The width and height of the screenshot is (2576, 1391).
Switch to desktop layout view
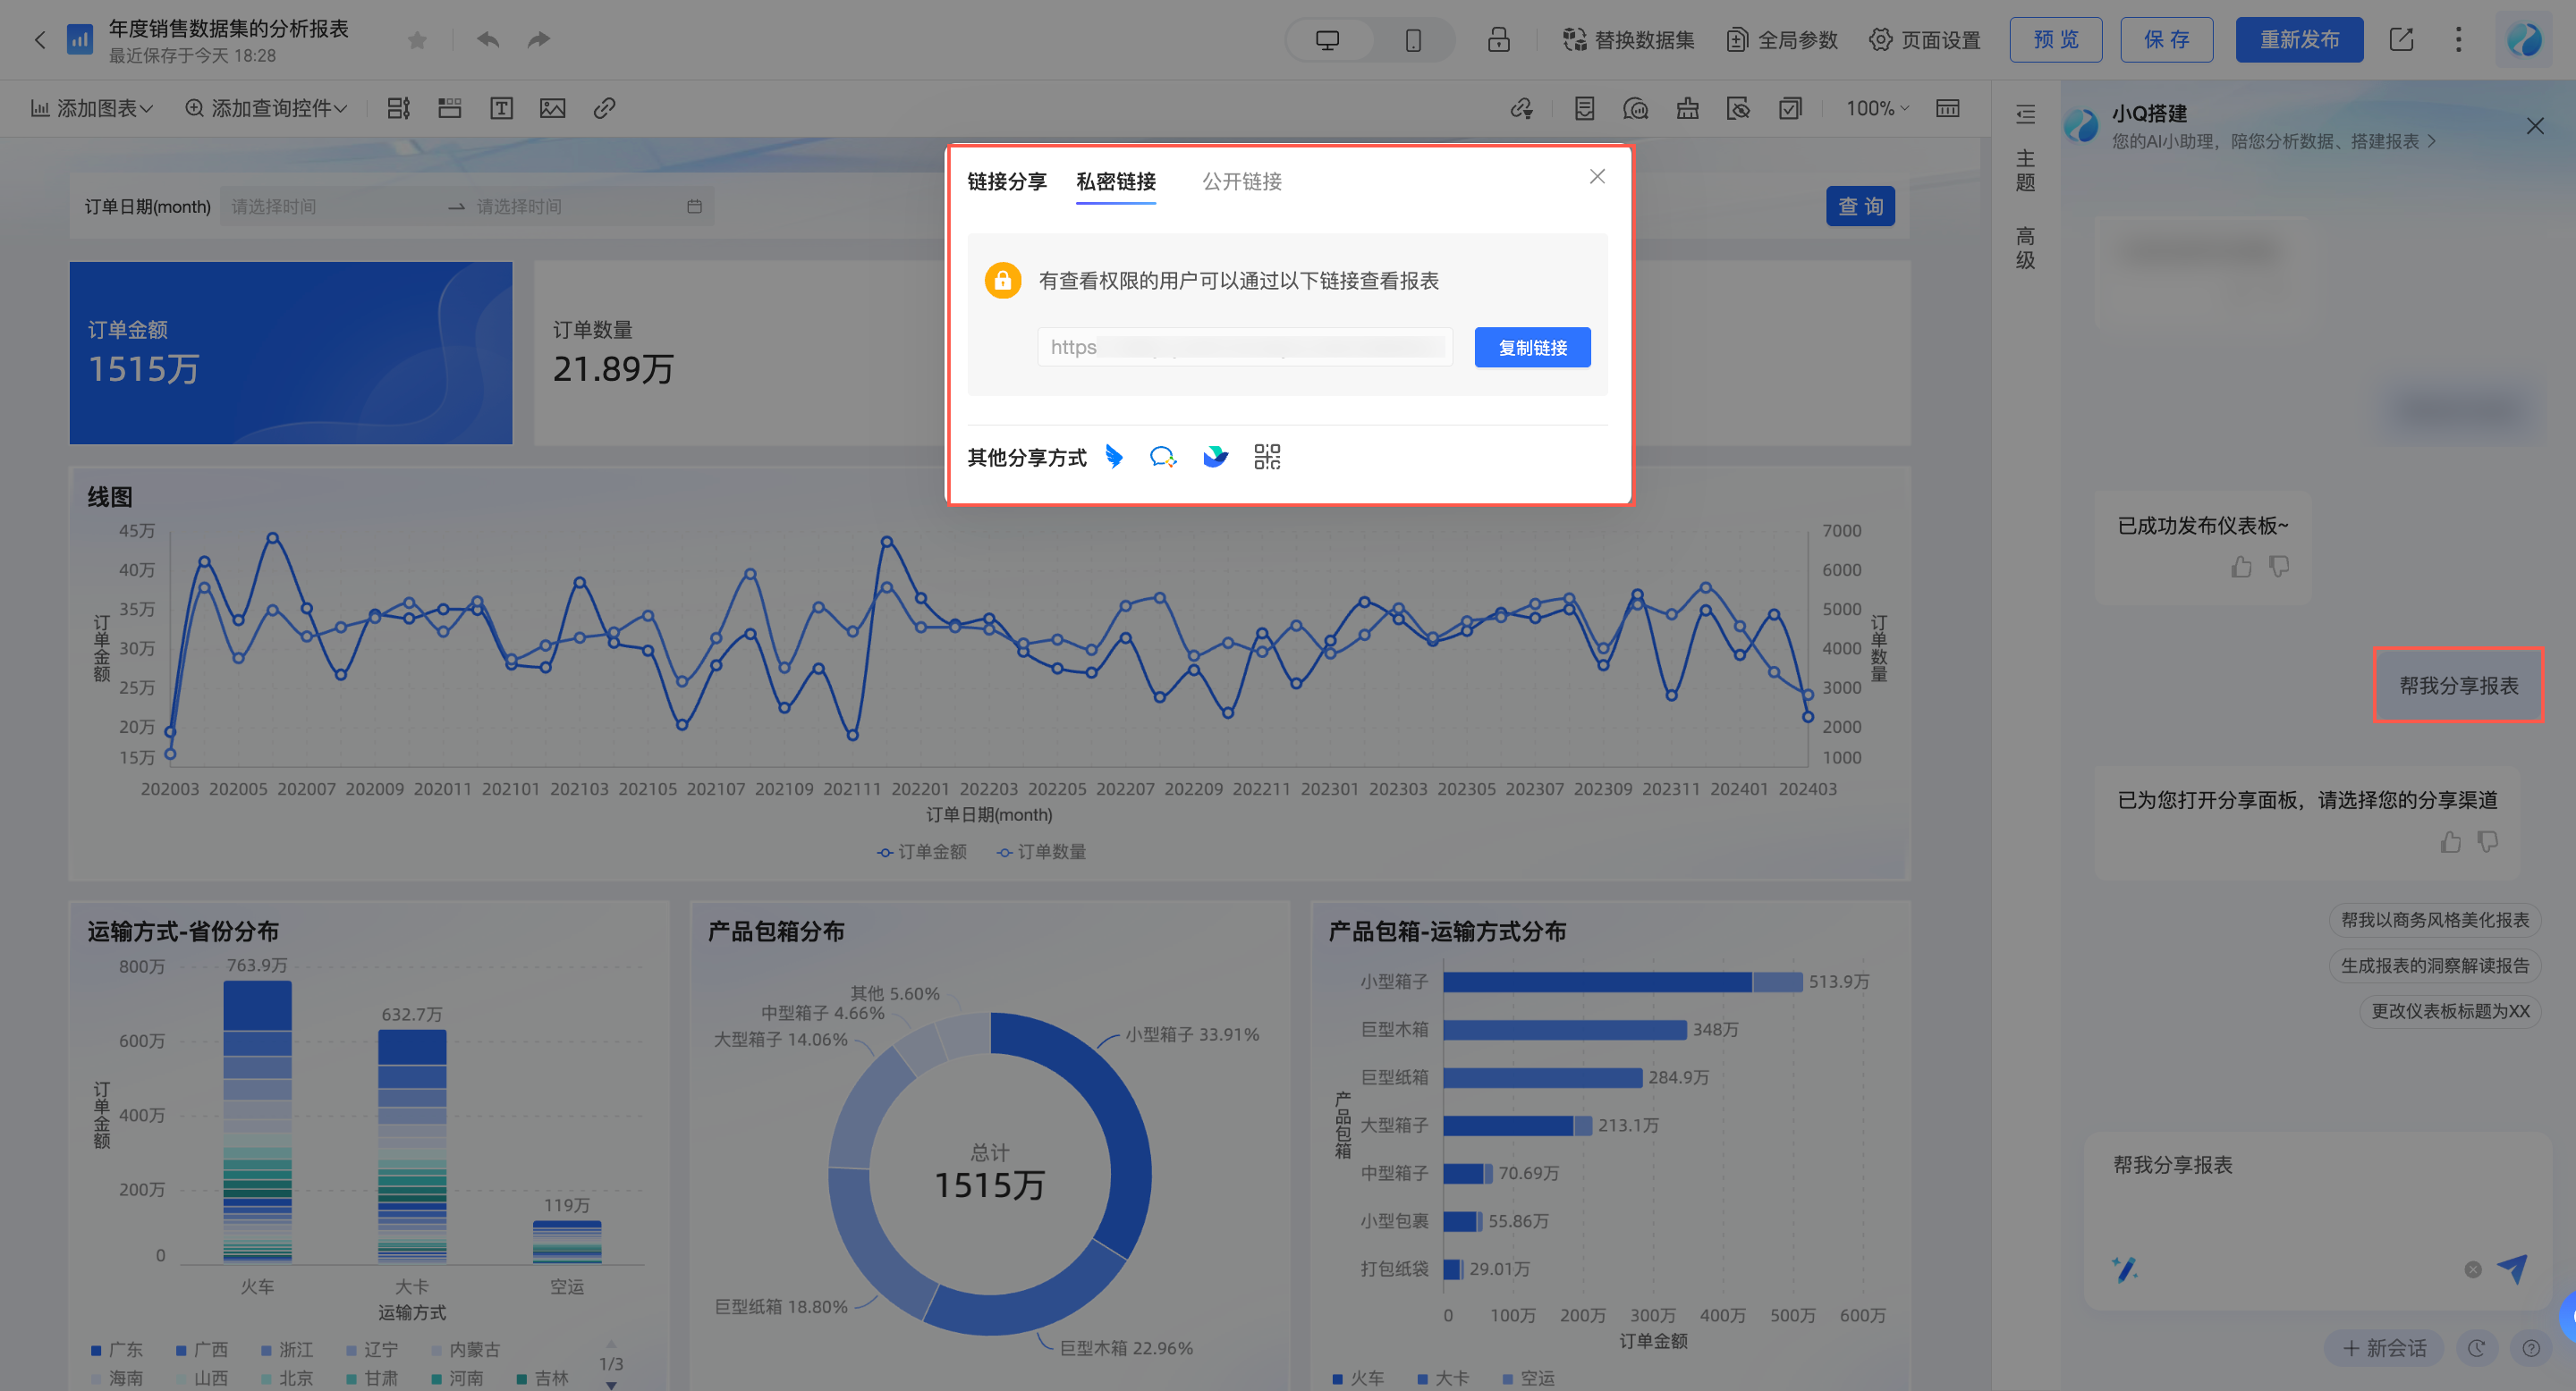[1327, 40]
